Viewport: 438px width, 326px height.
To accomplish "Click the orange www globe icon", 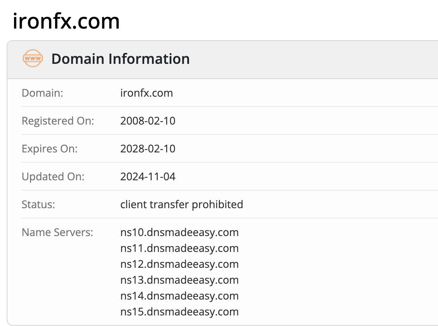I will coord(32,59).
